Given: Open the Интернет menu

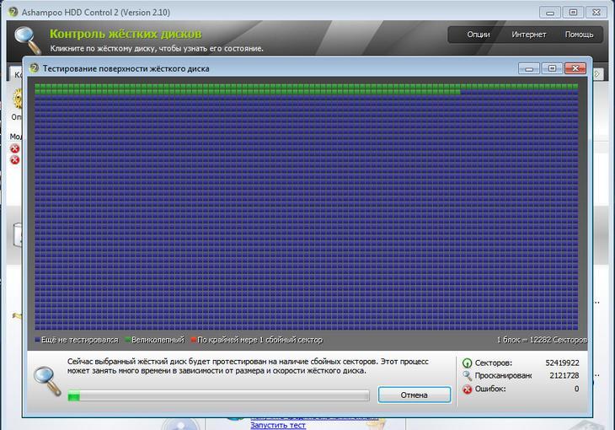Looking at the screenshot, I should [x=528, y=35].
